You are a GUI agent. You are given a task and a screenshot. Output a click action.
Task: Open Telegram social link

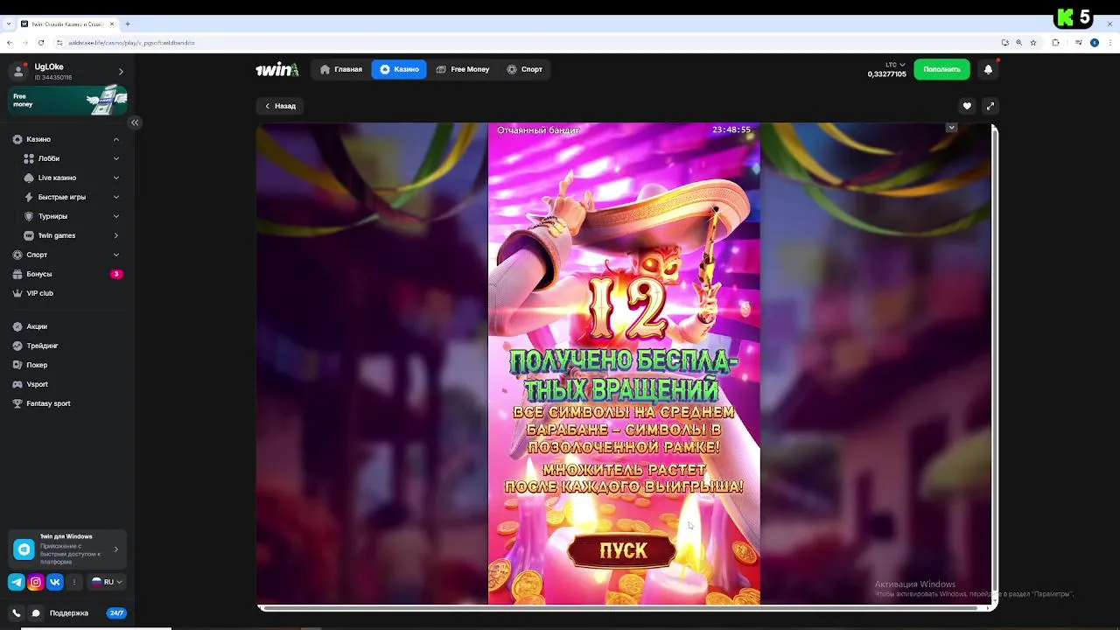(16, 582)
